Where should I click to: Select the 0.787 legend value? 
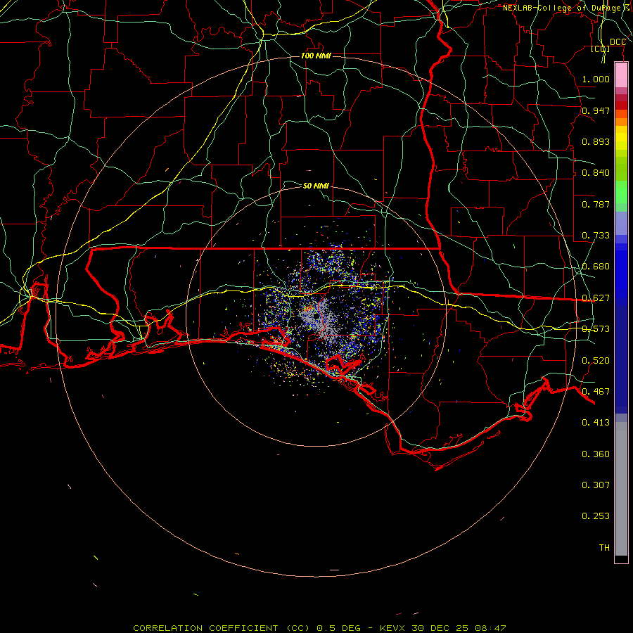(x=596, y=204)
